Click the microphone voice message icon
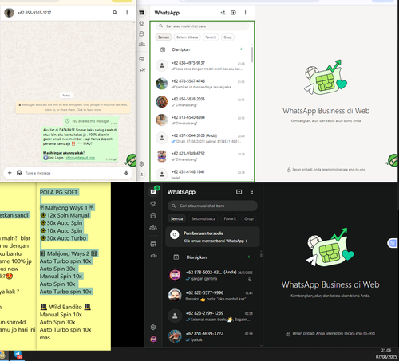399x361 pixels. pyautogui.click(x=126, y=173)
